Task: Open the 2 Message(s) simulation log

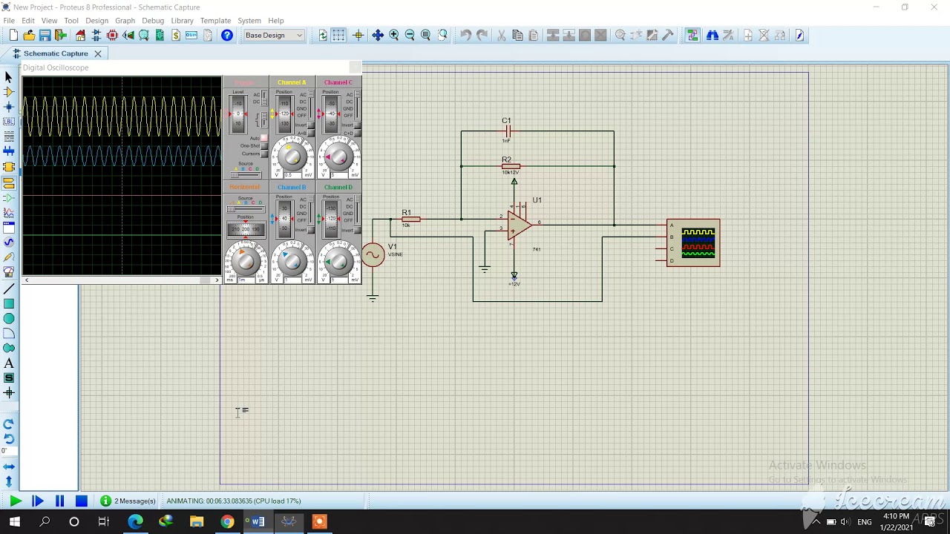Action: click(x=128, y=501)
